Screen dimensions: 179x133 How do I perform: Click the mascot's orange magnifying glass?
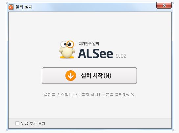click(70, 45)
